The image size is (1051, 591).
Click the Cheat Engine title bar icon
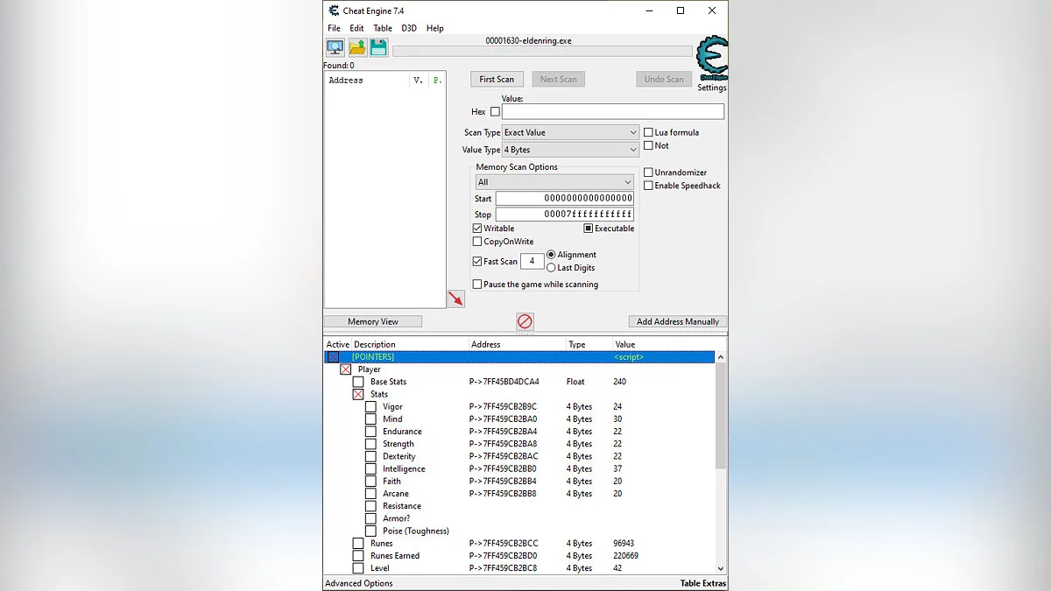tap(334, 11)
